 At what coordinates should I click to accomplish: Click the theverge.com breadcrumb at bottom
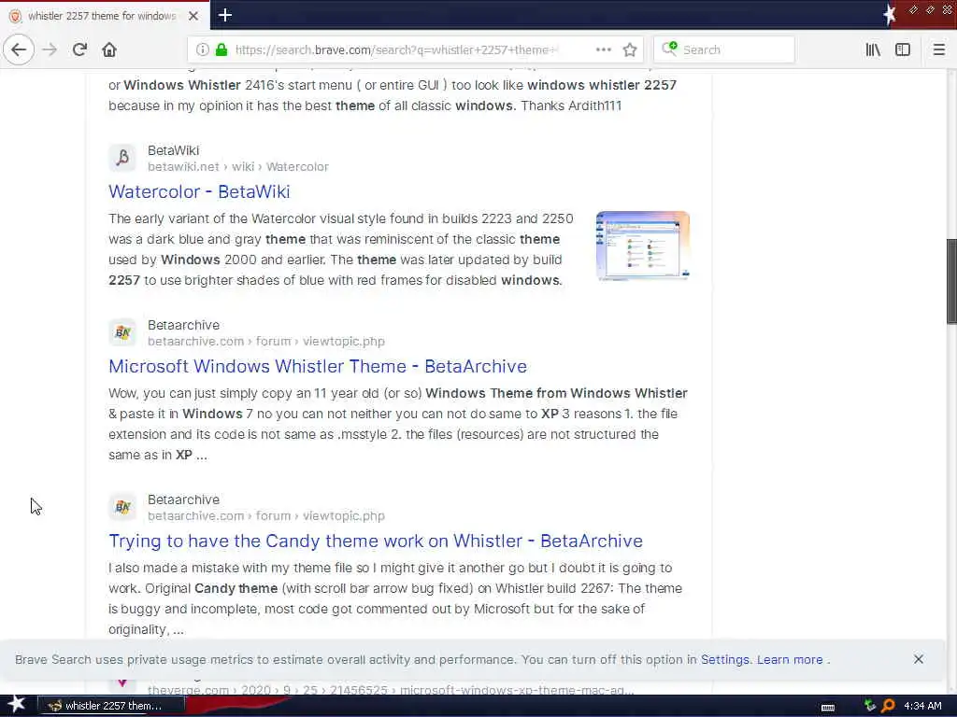point(391,690)
